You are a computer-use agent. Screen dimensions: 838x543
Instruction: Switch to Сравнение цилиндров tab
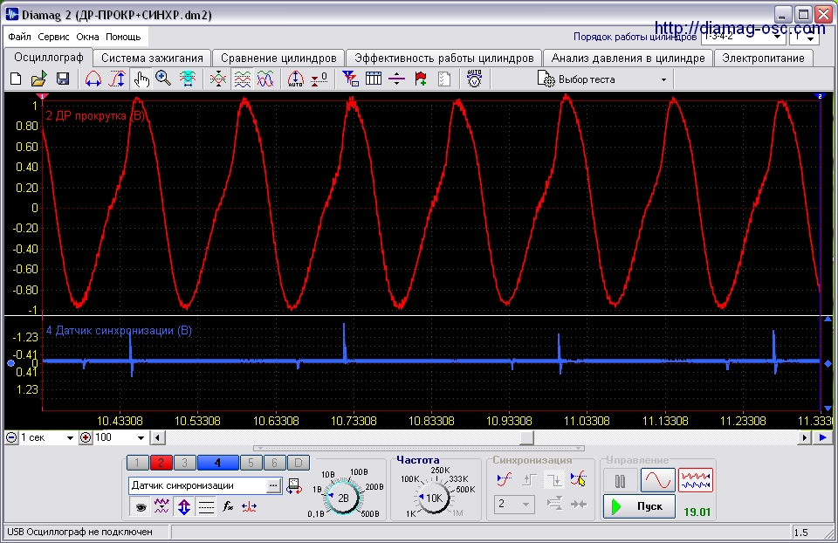point(278,58)
